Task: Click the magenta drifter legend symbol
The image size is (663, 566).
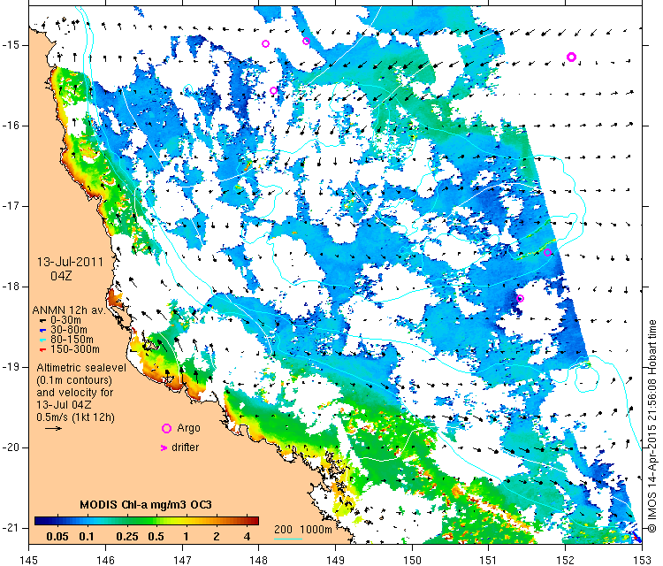Action: (164, 447)
